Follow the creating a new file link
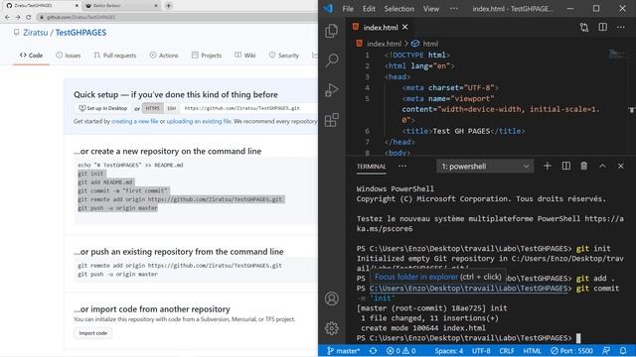This screenshot has width=636, height=357. 135,121
